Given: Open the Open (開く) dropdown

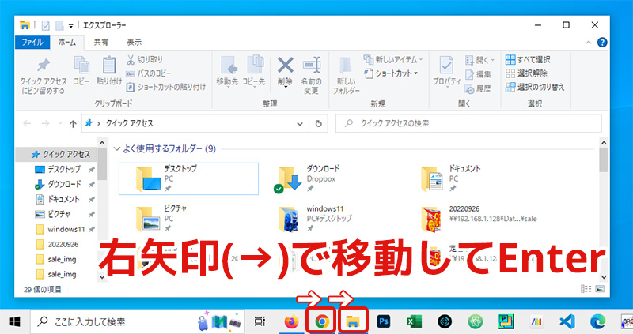Looking at the screenshot, I should coord(479,60).
